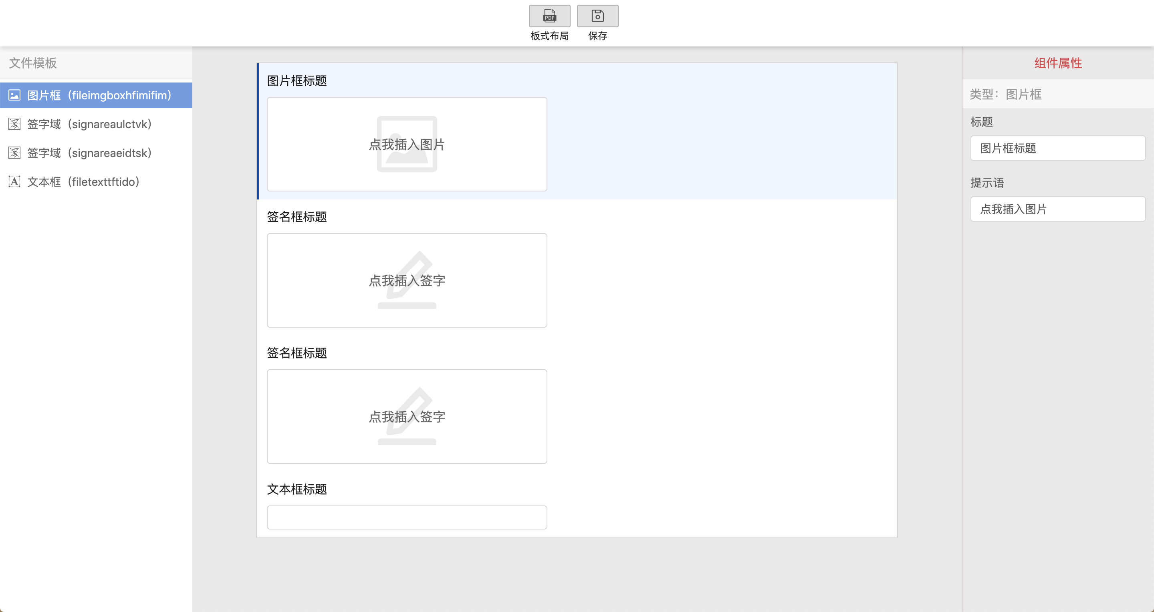The height and width of the screenshot is (612, 1154).
Task: Click the 标题 input containing 图片框标题
Action: (1058, 148)
